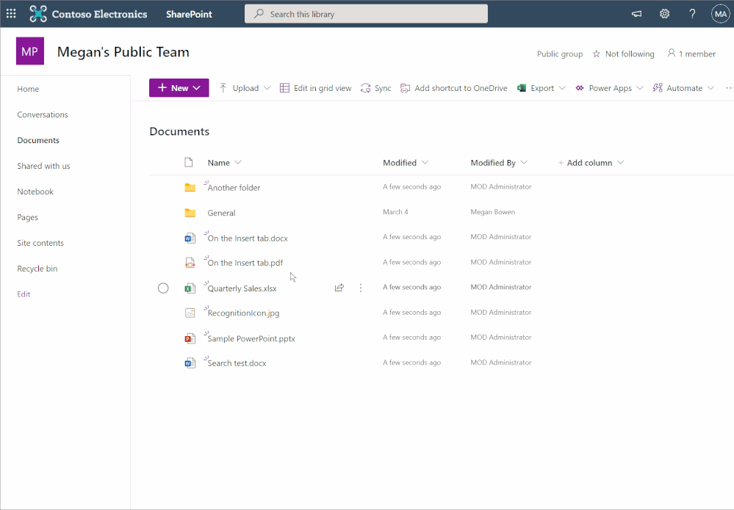The height and width of the screenshot is (510, 734).
Task: Expand the Automate dropdown chevron
Action: coord(710,88)
